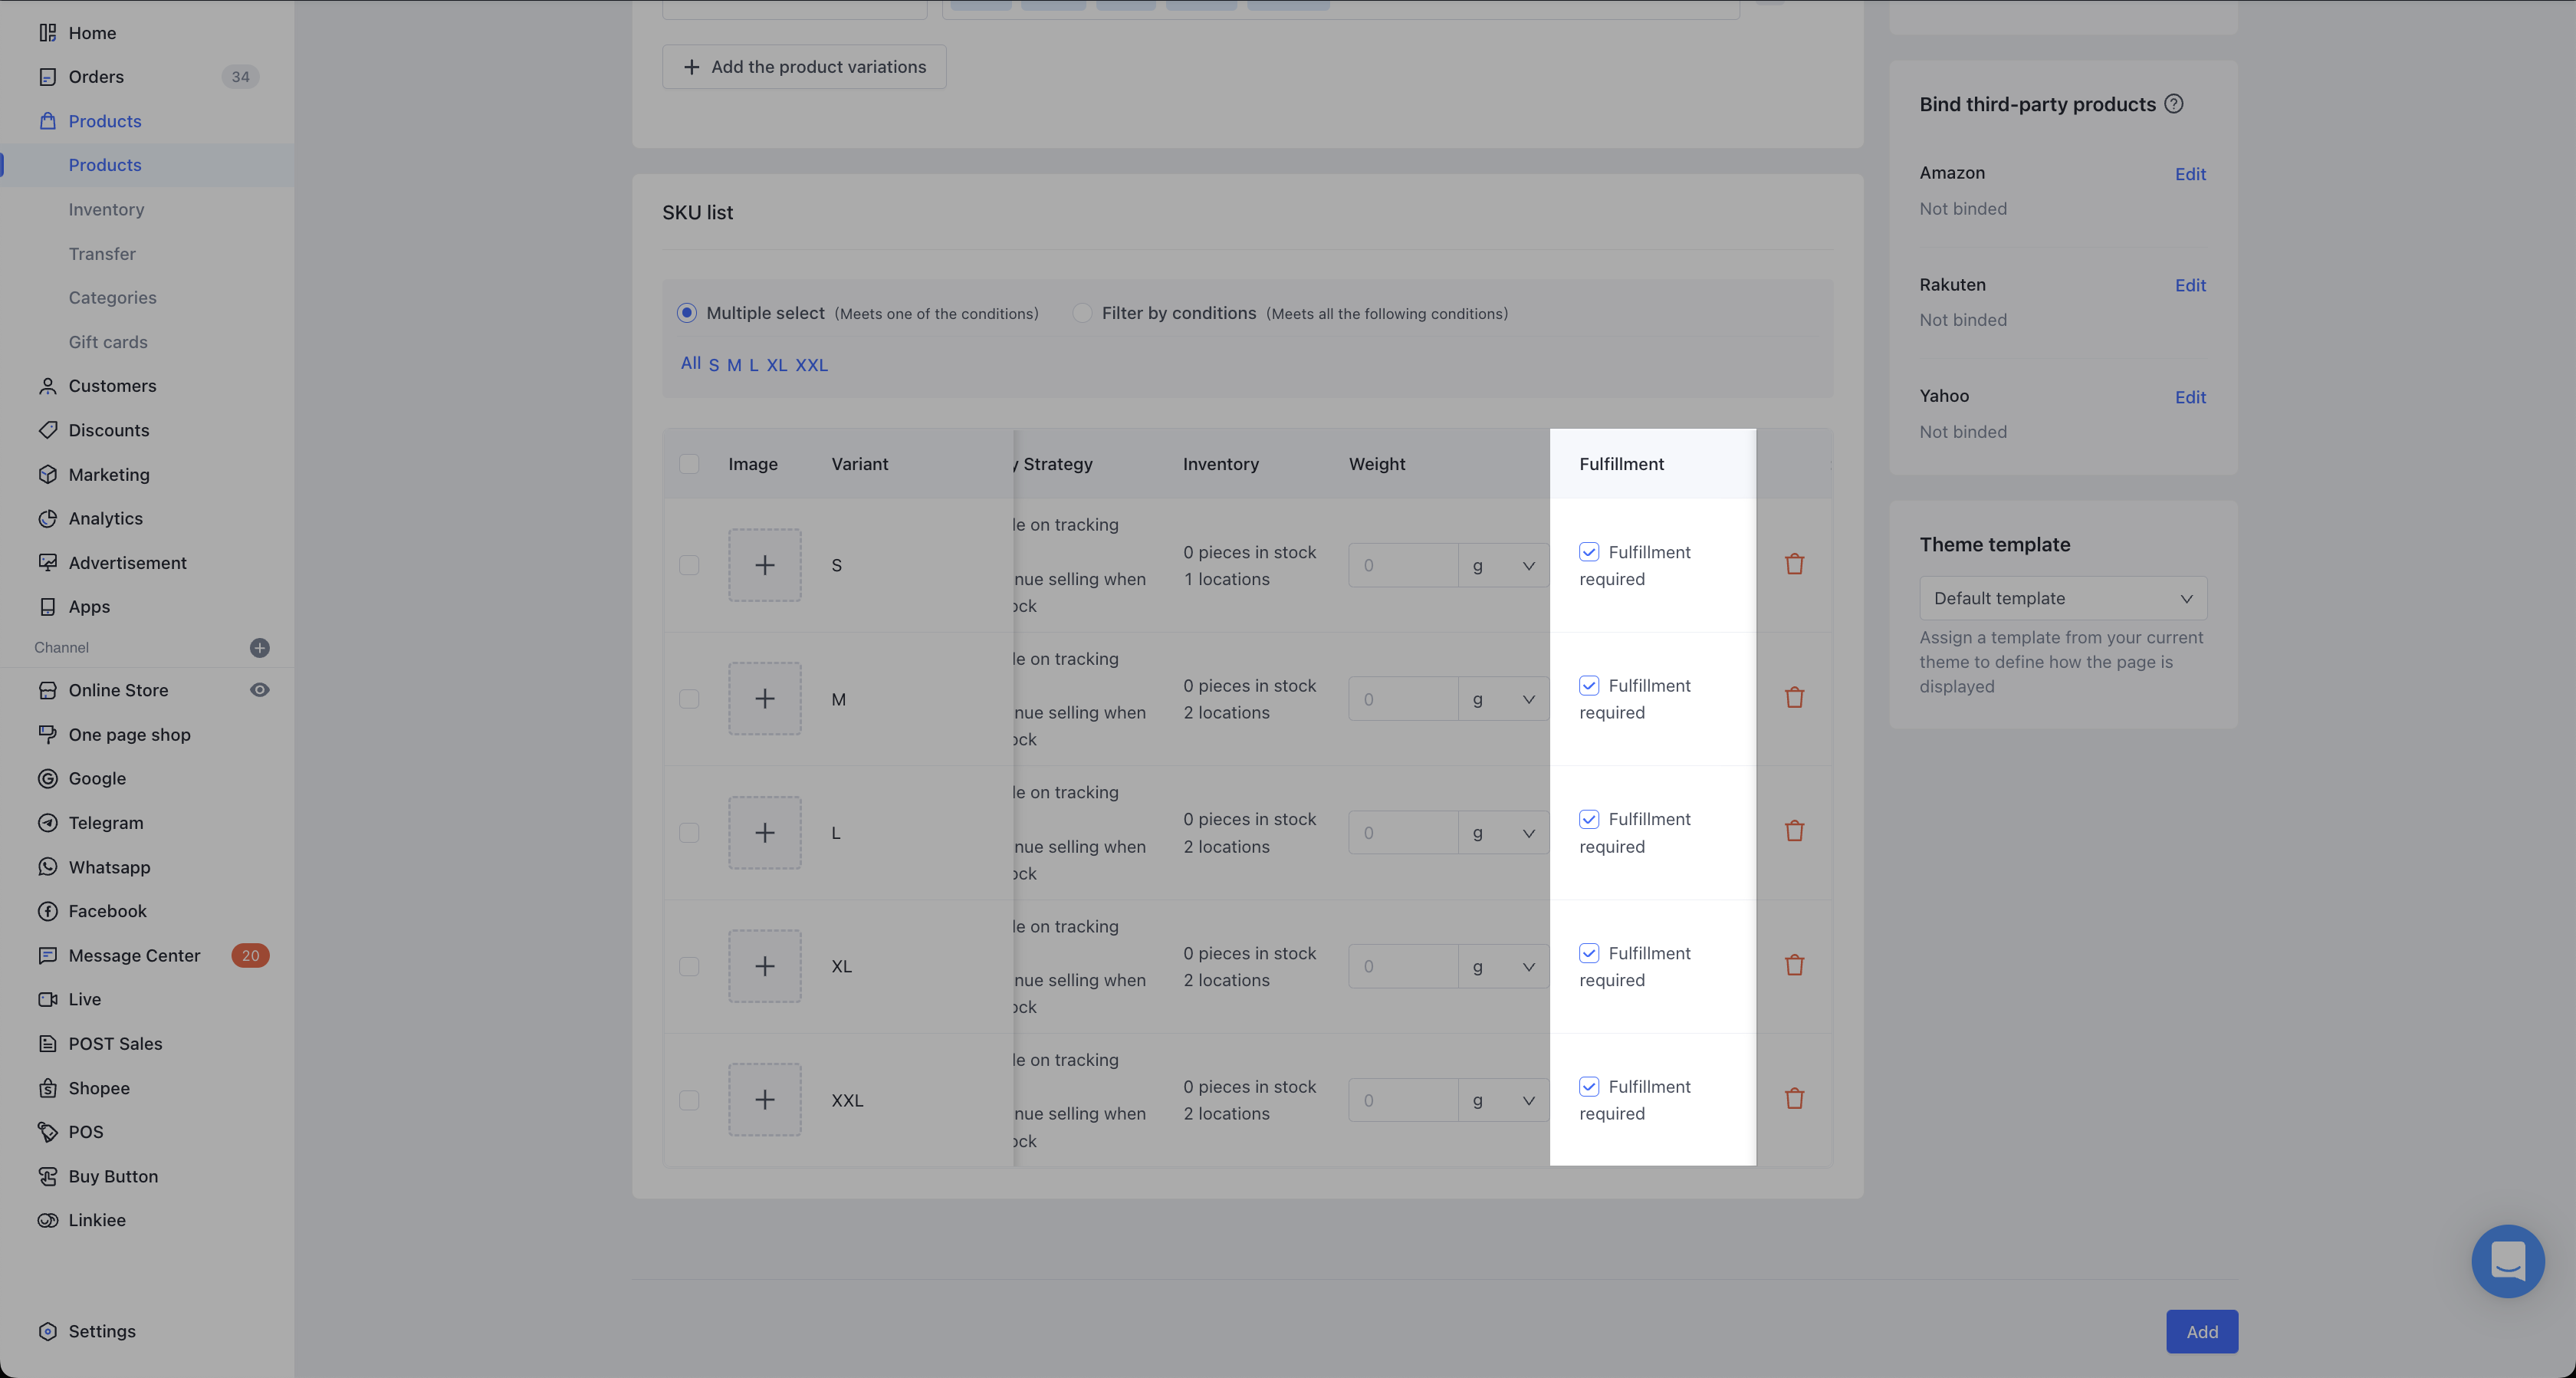The width and height of the screenshot is (2576, 1378).
Task: Open Whatsapp channel in sidebar
Action: click(109, 867)
